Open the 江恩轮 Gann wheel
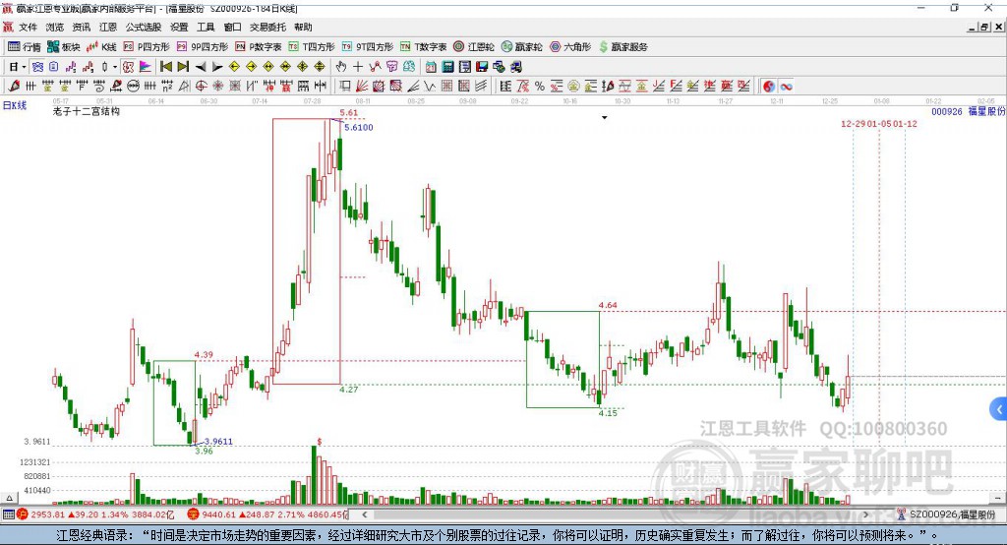Viewport: 1007px width, 545px height. pyautogui.click(x=474, y=47)
